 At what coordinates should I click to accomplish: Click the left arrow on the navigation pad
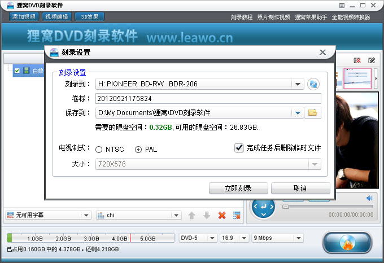(x=256, y=207)
